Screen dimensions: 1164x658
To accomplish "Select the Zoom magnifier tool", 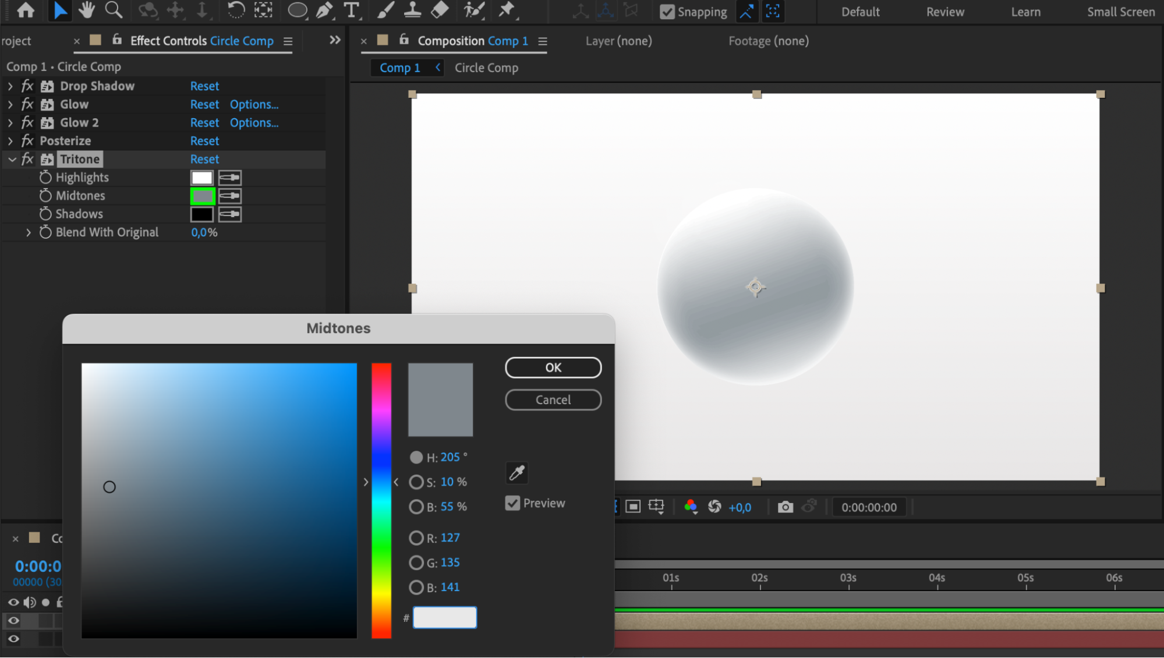I will pos(114,10).
